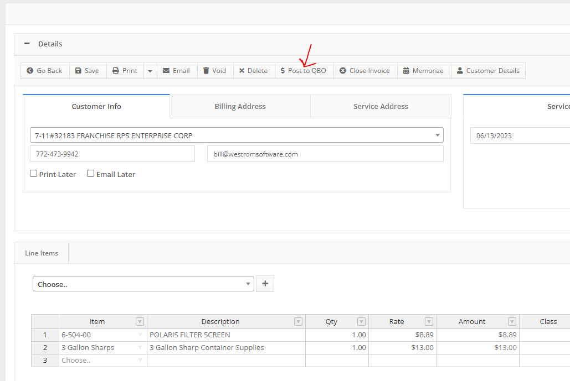
Task: Select row number 2 header
Action: pyautogui.click(x=45, y=348)
